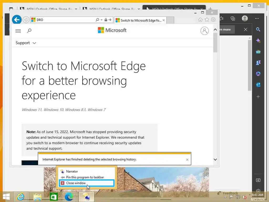Viewport: 269px width, 202px height.
Task: Expand the Support dropdown
Action: (26, 43)
